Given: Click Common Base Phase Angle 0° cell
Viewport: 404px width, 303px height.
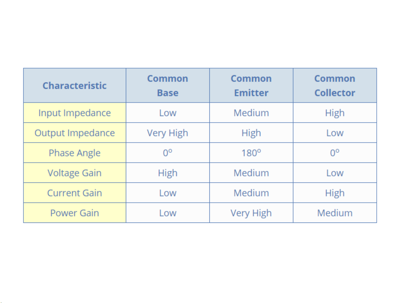Looking at the screenshot, I should click(168, 153).
